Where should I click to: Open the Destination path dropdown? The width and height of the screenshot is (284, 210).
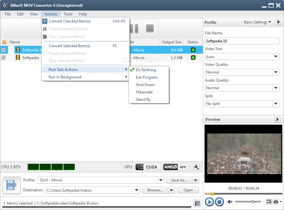[137, 190]
